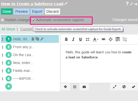Open the guide title link

[32, 4]
